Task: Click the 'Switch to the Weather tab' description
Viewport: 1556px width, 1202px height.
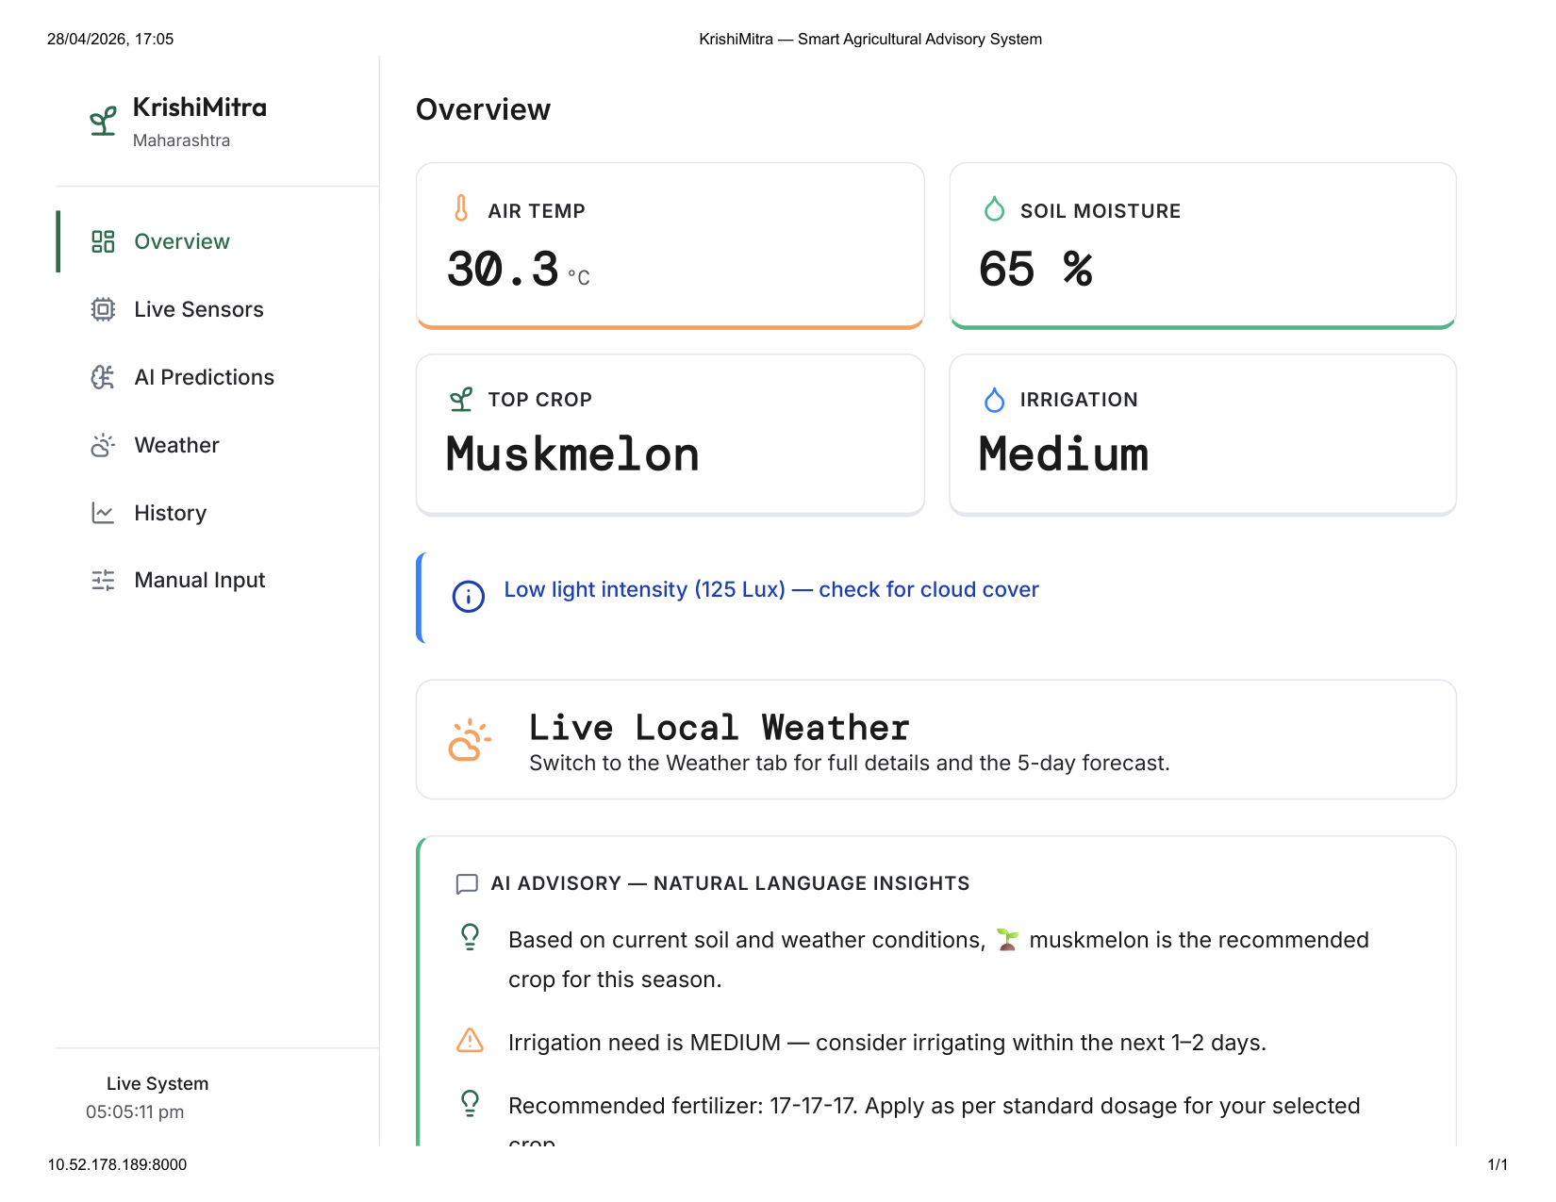Action: point(849,763)
